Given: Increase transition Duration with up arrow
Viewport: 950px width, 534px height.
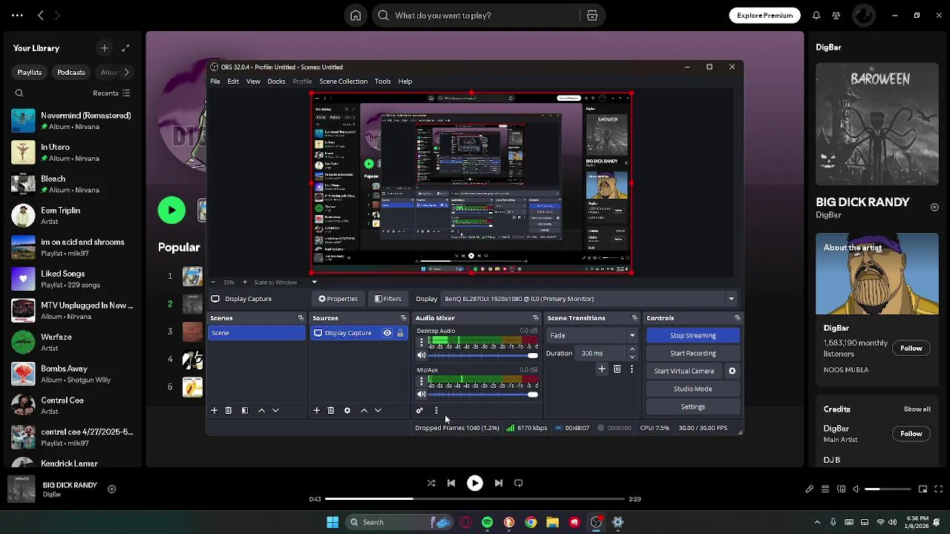Looking at the screenshot, I should coord(632,349).
